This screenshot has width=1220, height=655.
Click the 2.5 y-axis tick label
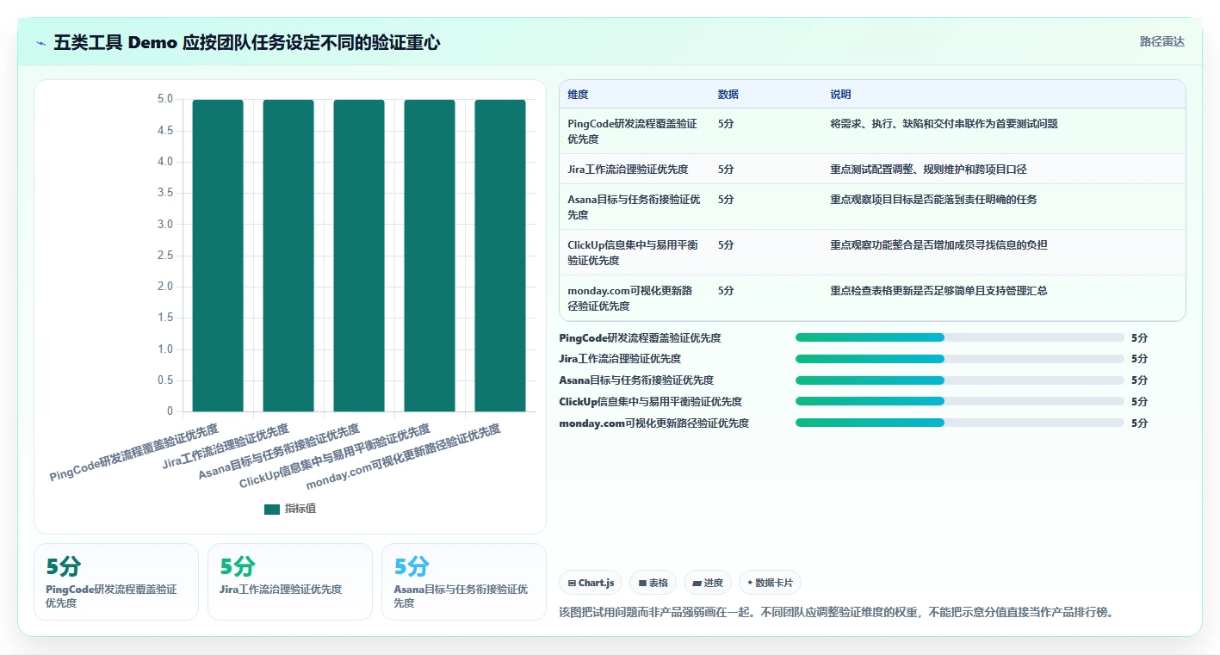164,256
